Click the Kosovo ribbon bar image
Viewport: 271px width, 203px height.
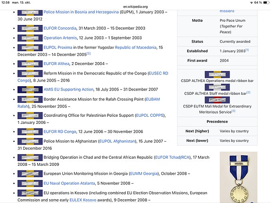(30, 193)
